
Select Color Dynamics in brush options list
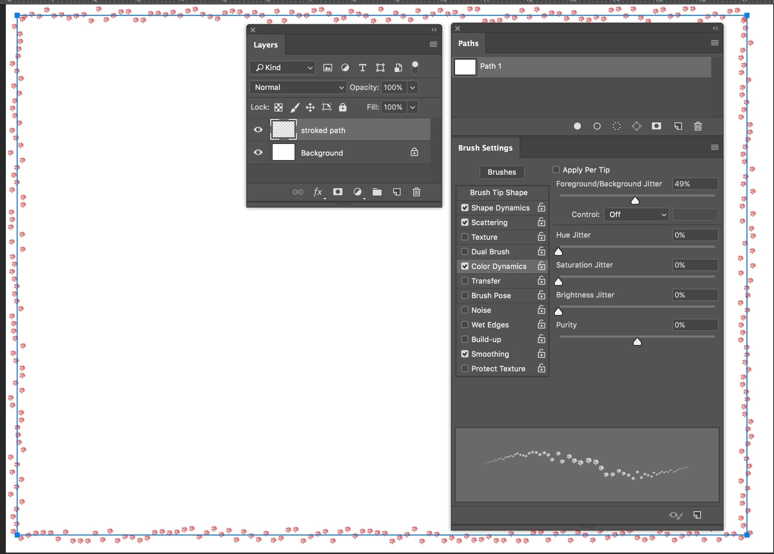498,266
